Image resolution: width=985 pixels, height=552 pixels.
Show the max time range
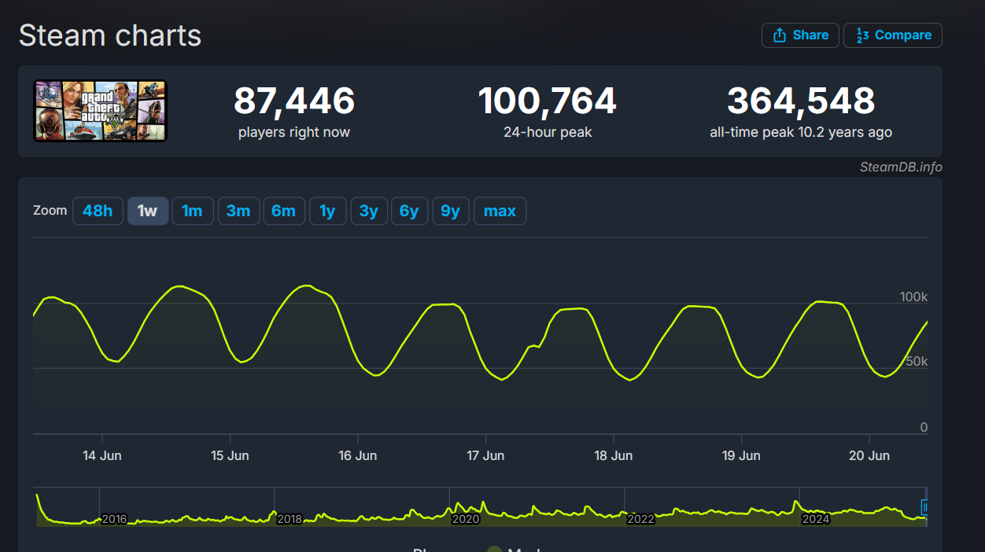[x=500, y=211]
